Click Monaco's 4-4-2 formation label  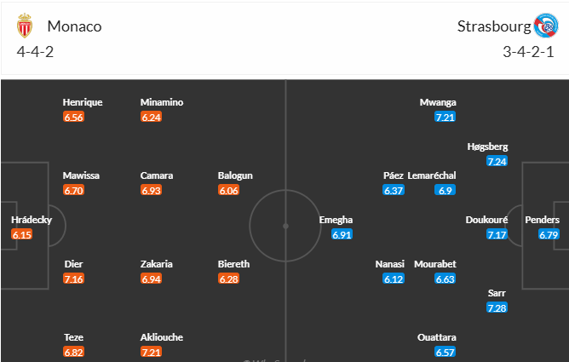point(35,52)
